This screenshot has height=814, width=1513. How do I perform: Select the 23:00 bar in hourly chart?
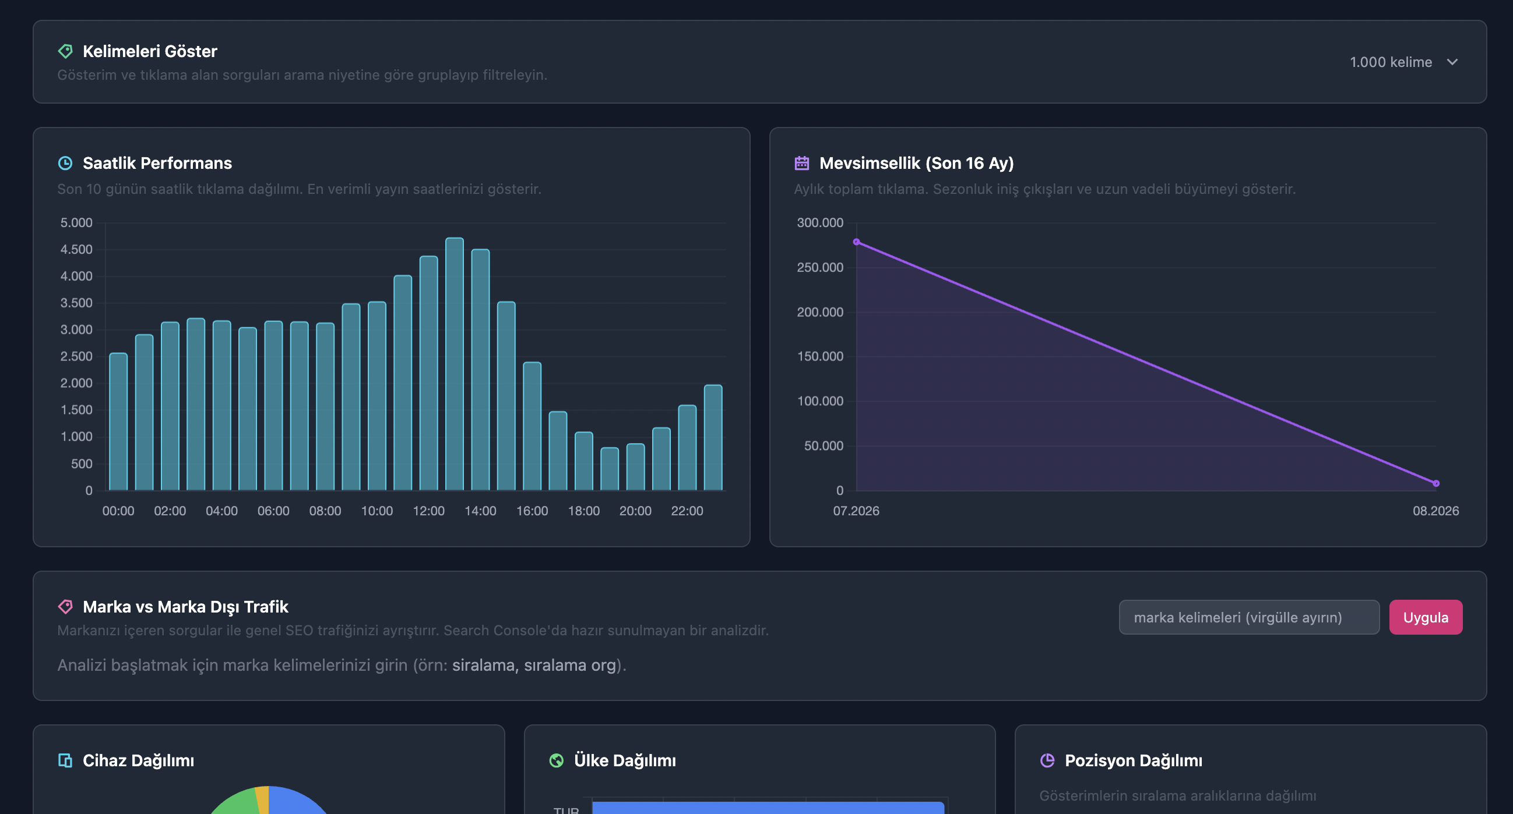pos(713,437)
